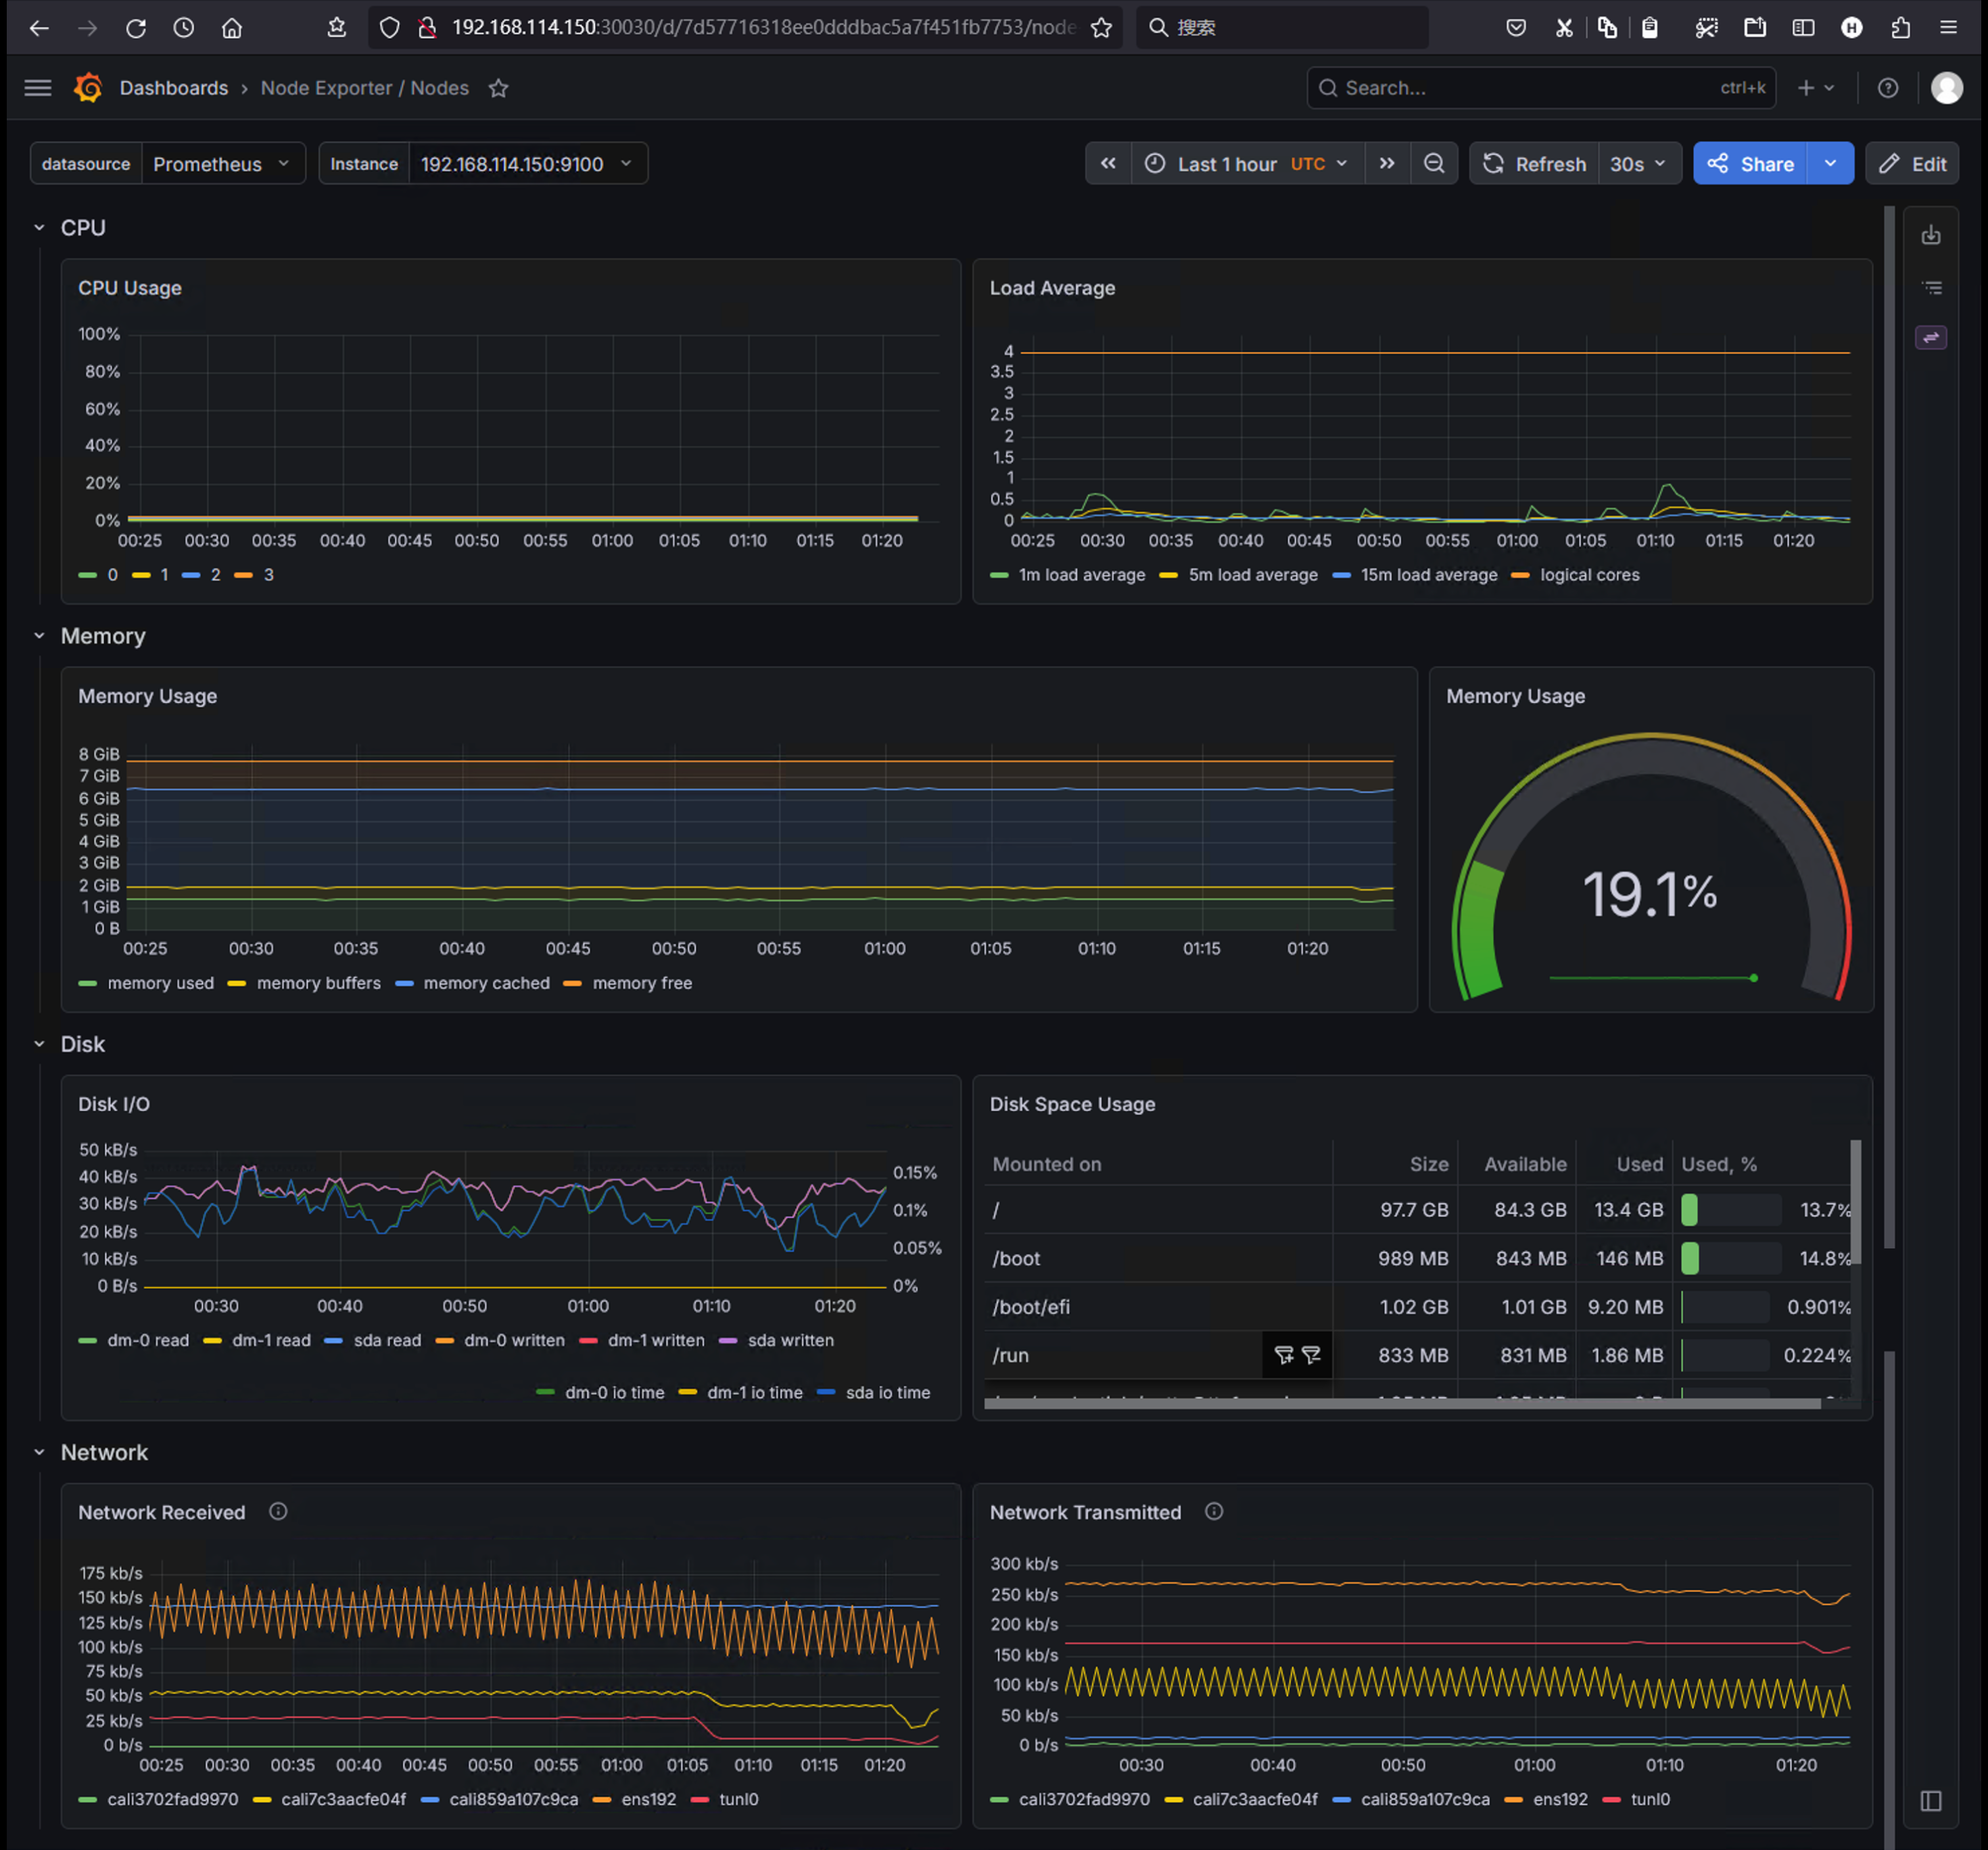This screenshot has height=1850, width=1988.
Task: Click the Grafana search field
Action: click(x=1540, y=88)
